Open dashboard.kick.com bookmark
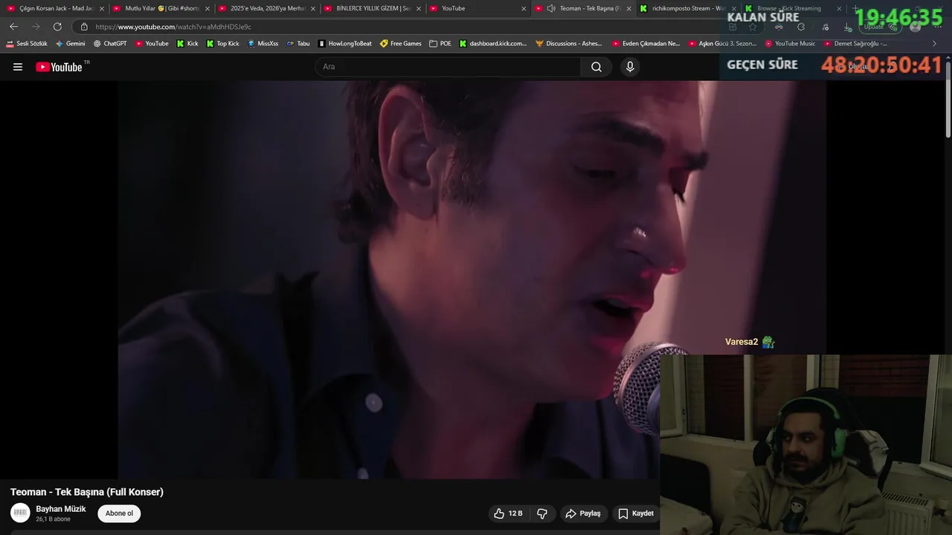This screenshot has width=952, height=535. (492, 44)
